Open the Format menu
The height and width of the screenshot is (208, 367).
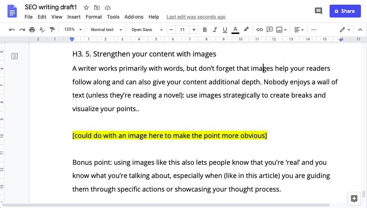click(93, 17)
